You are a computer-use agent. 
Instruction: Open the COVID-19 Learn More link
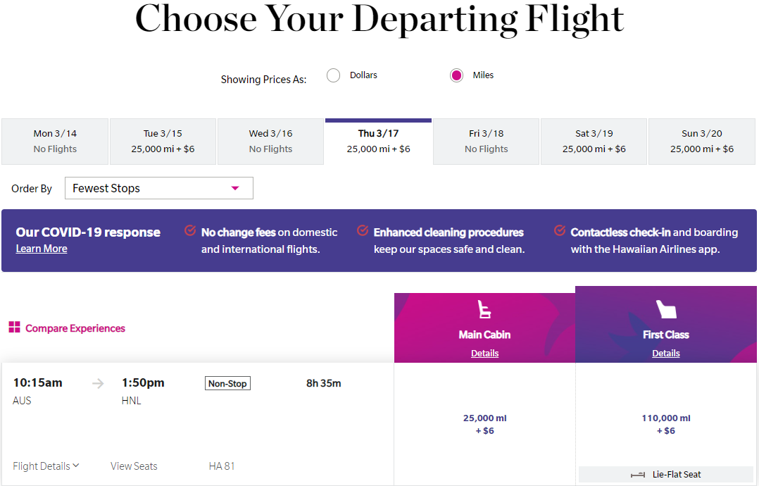42,249
